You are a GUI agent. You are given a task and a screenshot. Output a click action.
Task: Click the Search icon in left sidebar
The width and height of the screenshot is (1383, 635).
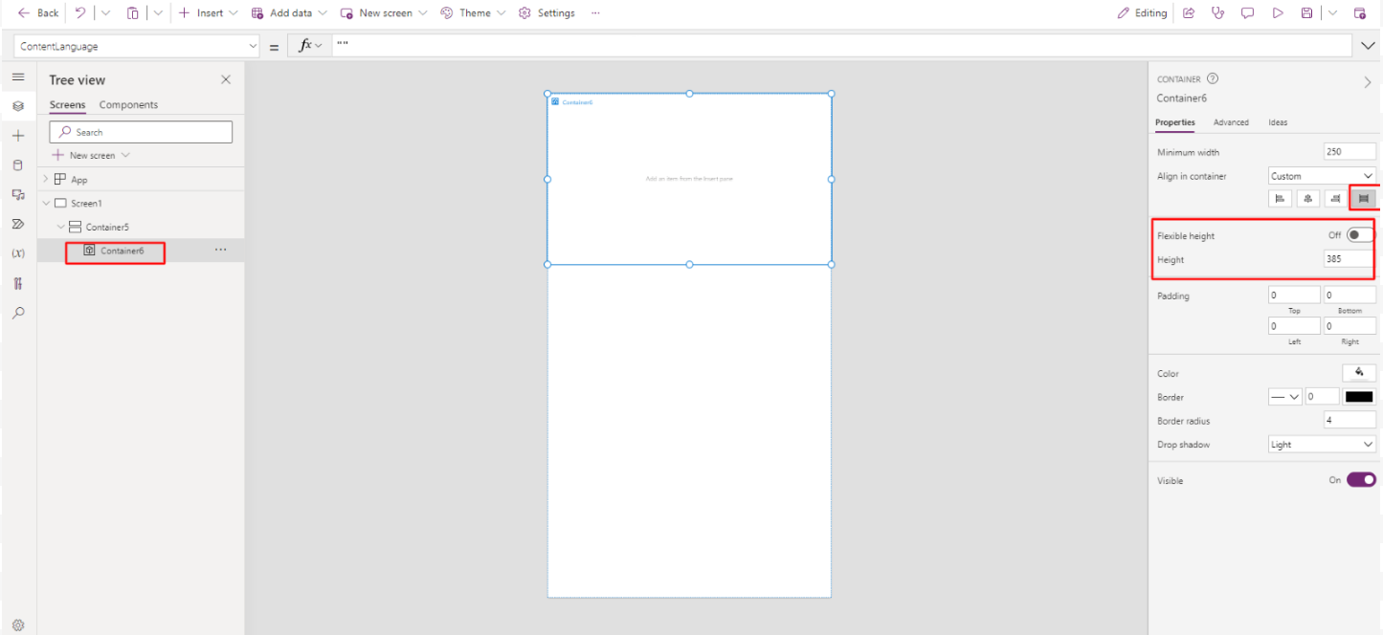tap(17, 313)
